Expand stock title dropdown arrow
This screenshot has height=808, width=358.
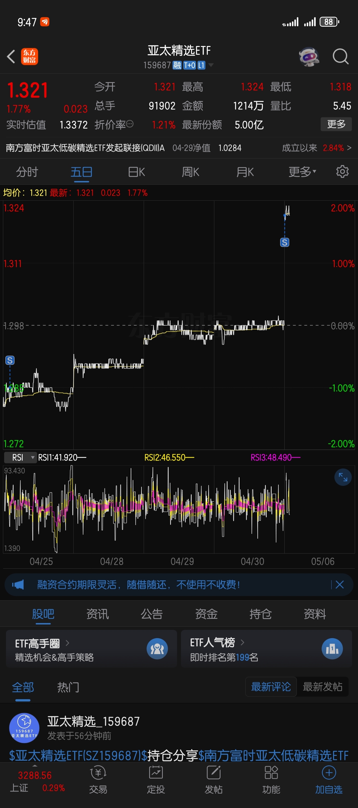point(211,65)
